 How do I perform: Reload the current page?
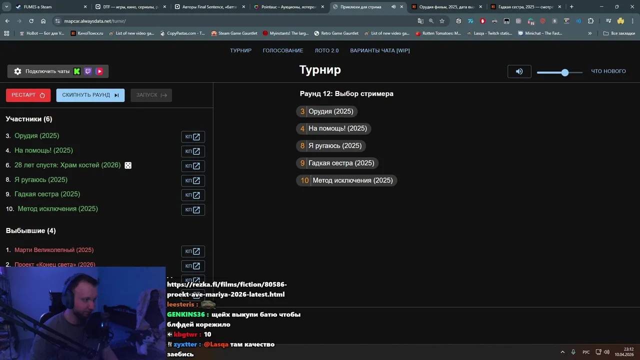(31, 21)
